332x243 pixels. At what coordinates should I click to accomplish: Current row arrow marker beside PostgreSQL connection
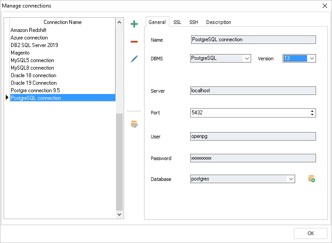coord(7,98)
